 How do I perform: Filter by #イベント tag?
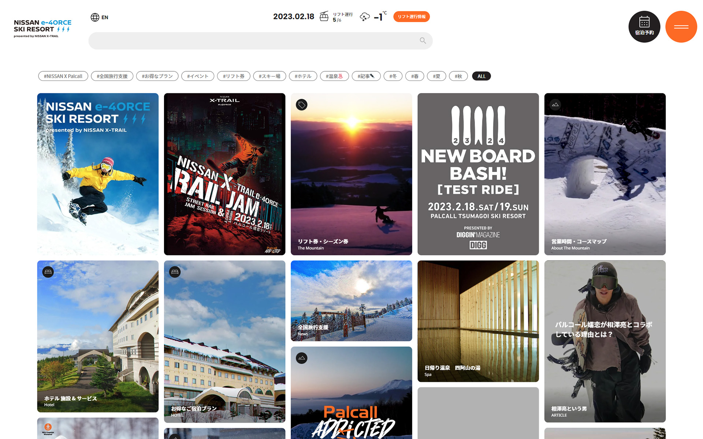[x=197, y=76]
